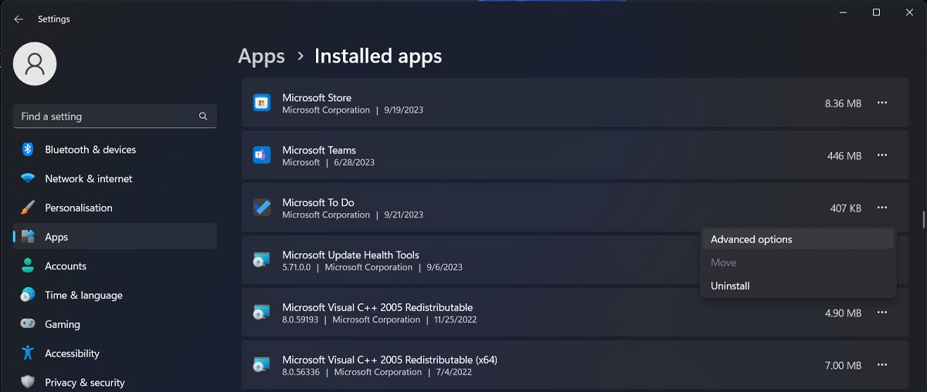The width and height of the screenshot is (927, 392).
Task: Click the user profile avatar
Action: [x=35, y=64]
